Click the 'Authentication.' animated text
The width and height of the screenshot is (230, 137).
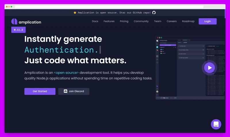pyautogui.click(x=61, y=50)
